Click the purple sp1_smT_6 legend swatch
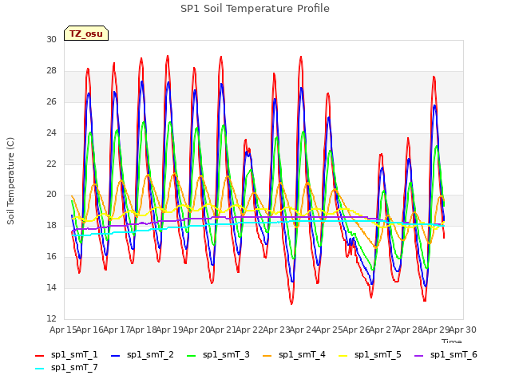 (x=419, y=356)
